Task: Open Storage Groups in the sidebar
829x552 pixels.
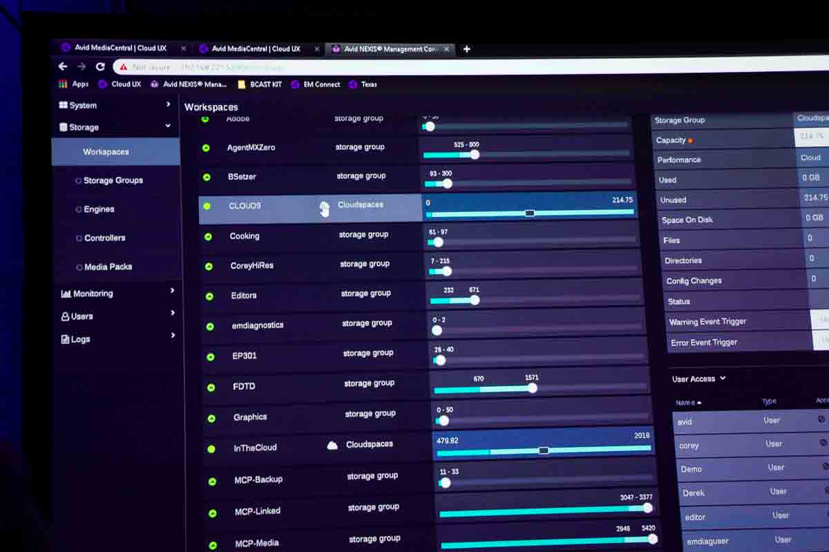Action: [x=113, y=180]
